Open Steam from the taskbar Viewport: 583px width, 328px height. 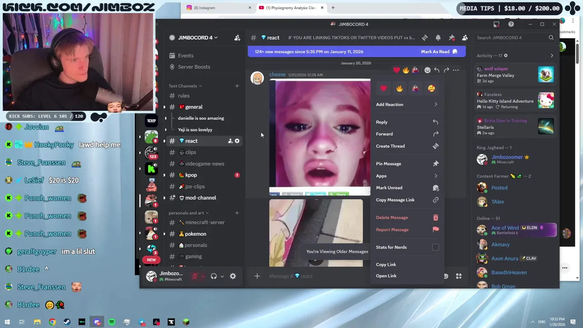tap(67, 322)
